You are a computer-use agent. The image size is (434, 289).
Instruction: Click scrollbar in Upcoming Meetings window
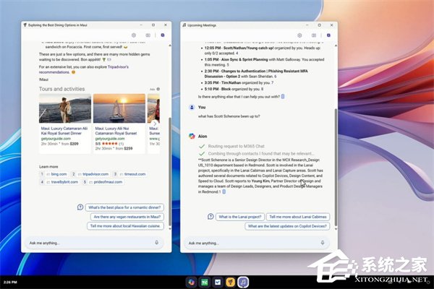coord(336,167)
